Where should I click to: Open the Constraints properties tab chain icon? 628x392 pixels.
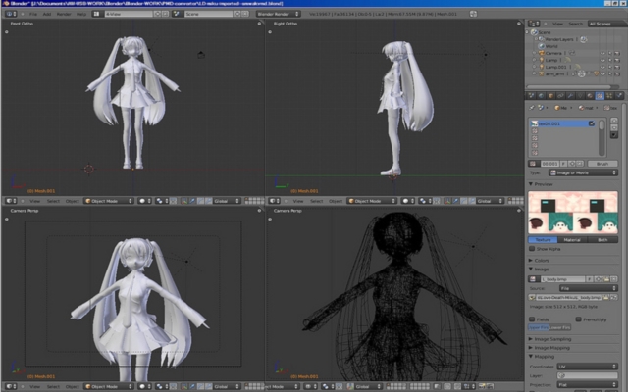click(560, 96)
